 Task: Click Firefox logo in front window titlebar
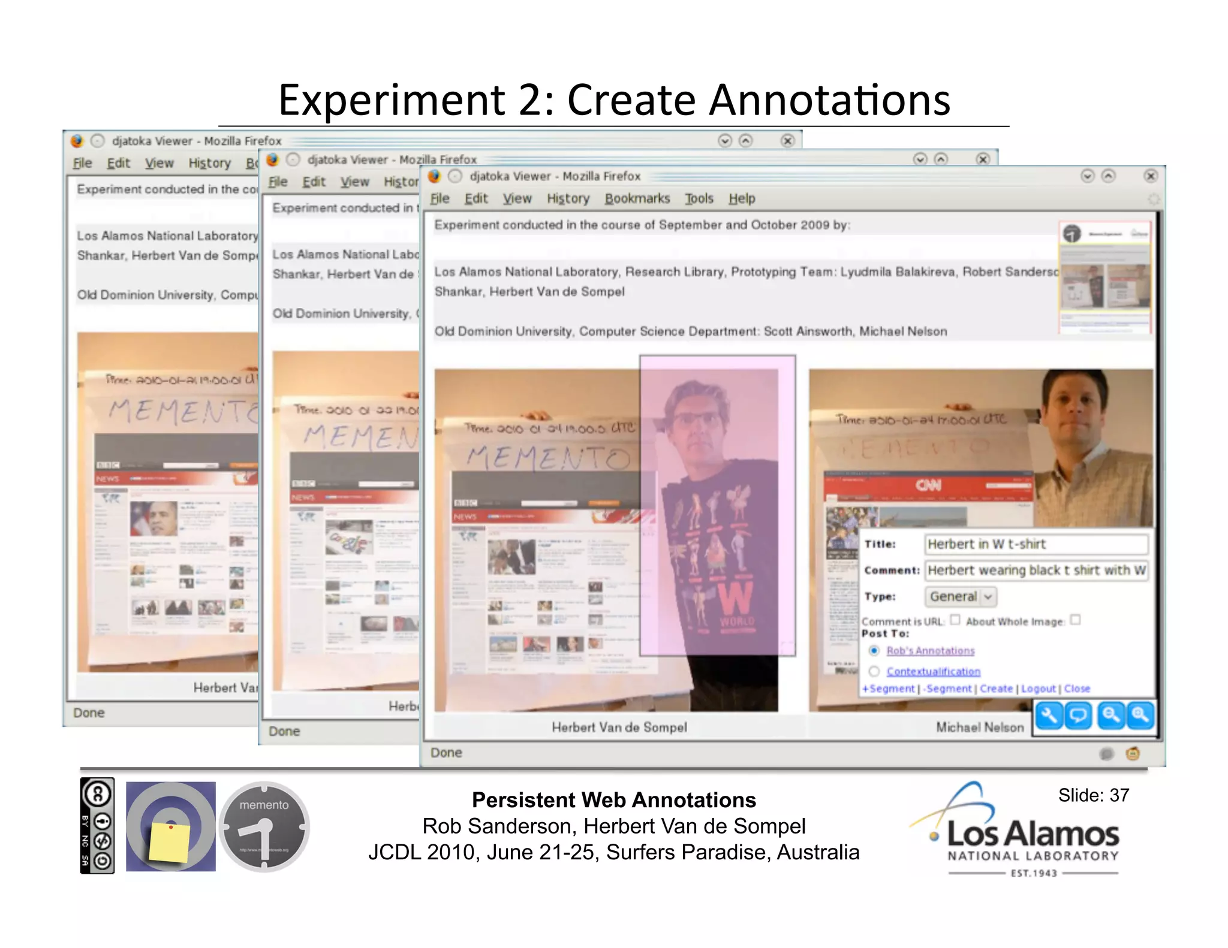(x=435, y=176)
